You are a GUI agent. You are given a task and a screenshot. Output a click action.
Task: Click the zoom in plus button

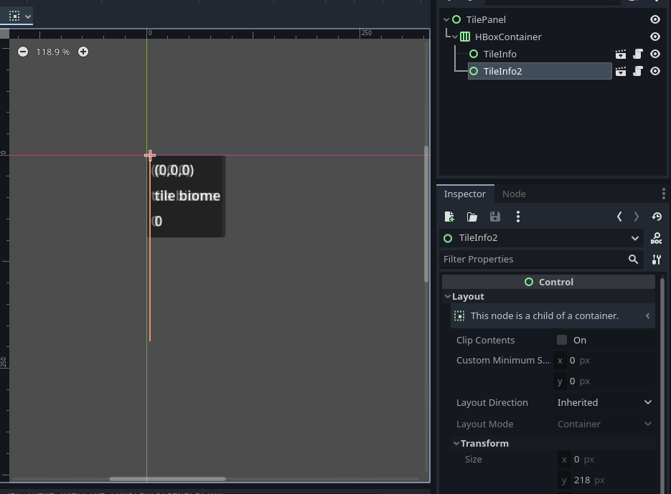[x=83, y=52]
